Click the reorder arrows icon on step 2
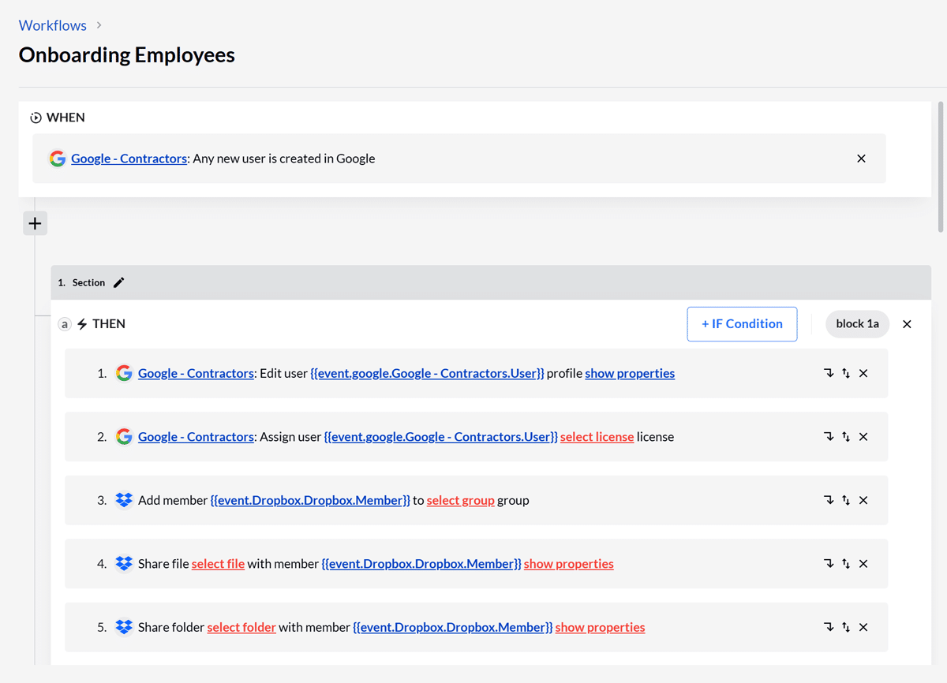This screenshot has width=947, height=683. (x=846, y=437)
